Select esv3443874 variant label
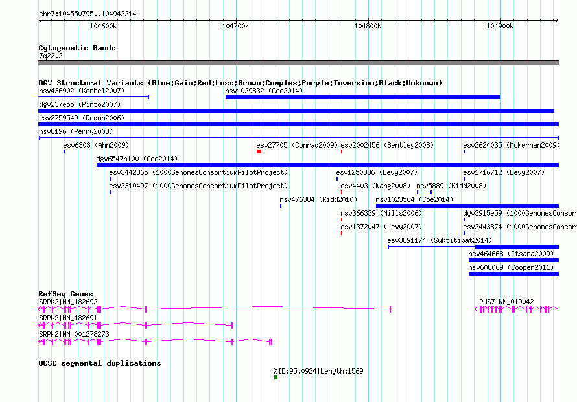The image size is (577, 402). pyautogui.click(x=519, y=227)
